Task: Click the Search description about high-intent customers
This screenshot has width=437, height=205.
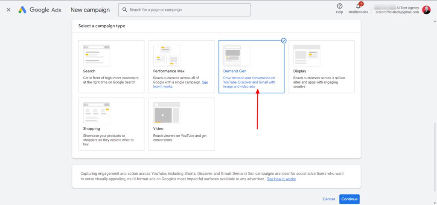Action: click(x=111, y=80)
